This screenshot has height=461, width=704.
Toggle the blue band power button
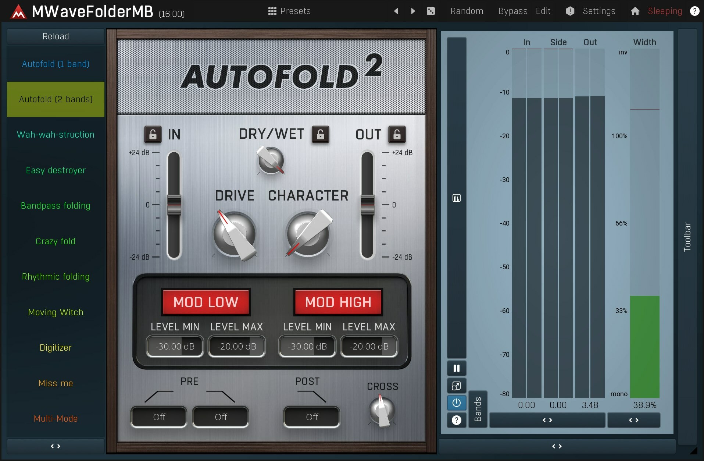point(456,403)
